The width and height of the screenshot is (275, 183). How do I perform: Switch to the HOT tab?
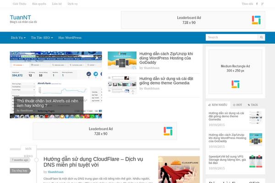(237, 105)
